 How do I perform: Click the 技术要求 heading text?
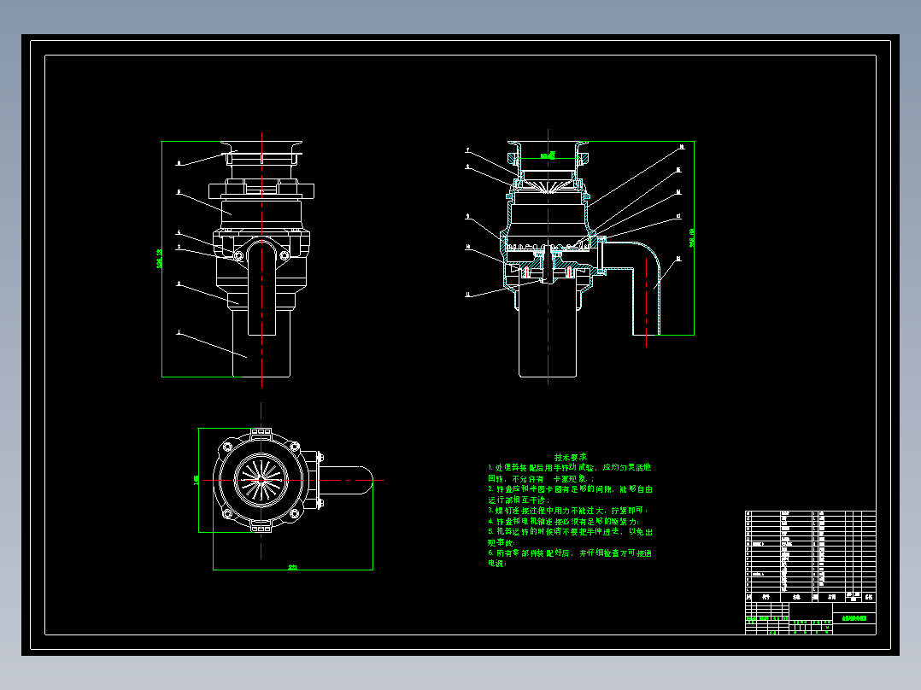(x=570, y=457)
